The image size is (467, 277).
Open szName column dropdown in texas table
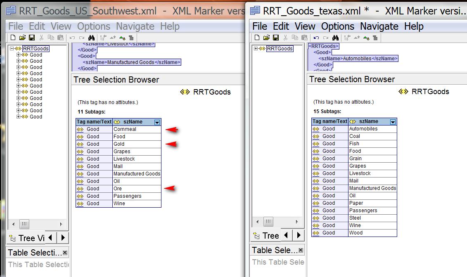pos(393,122)
